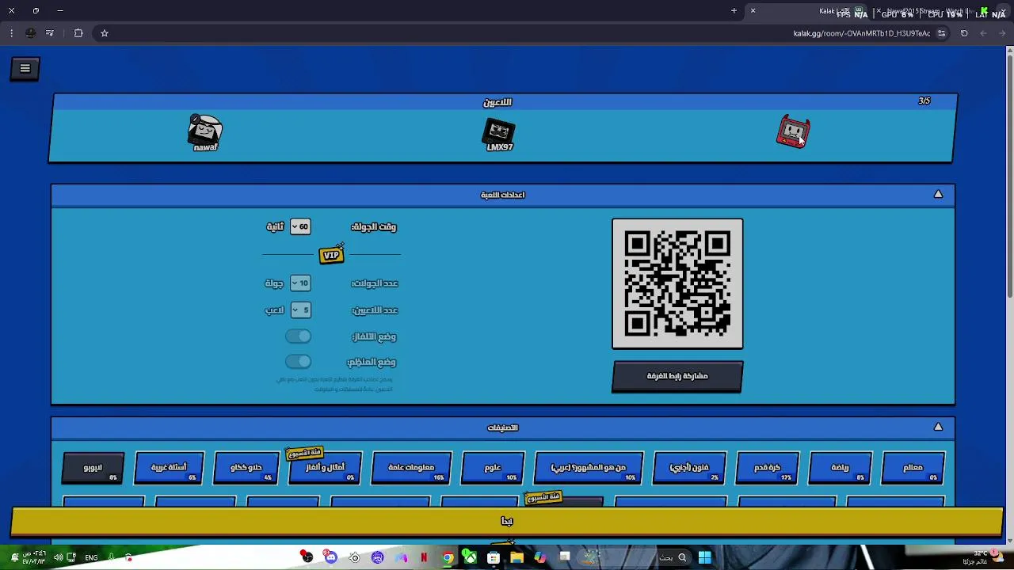Click the red robot player avatar
This screenshot has width=1014, height=570.
793,131
